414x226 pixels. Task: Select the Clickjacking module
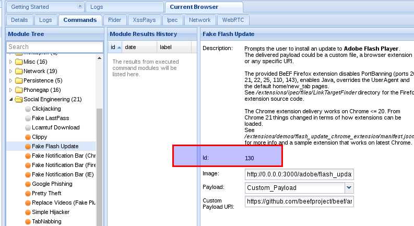coord(46,109)
